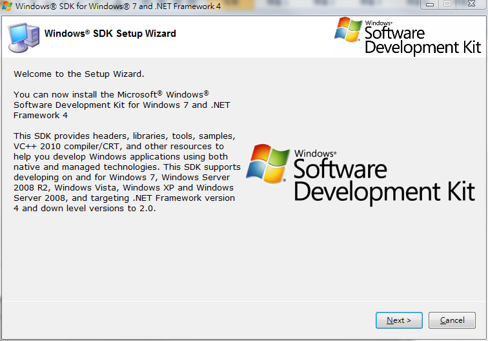Click the 'This SDK provides headers' paragraph
The height and width of the screenshot is (341, 488).
pyautogui.click(x=127, y=172)
